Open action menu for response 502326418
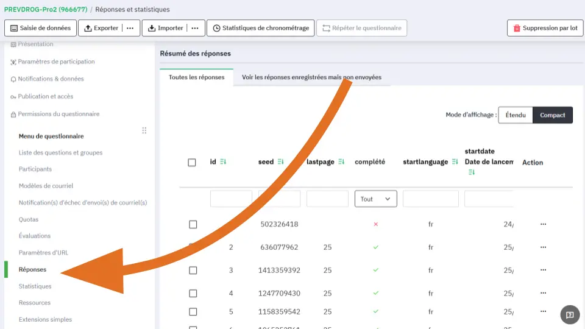585x329 pixels. click(543, 224)
